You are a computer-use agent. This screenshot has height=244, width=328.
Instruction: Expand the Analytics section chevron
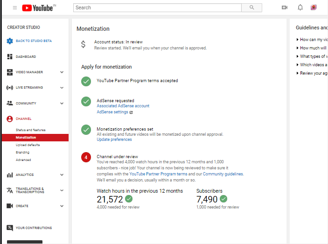62,175
